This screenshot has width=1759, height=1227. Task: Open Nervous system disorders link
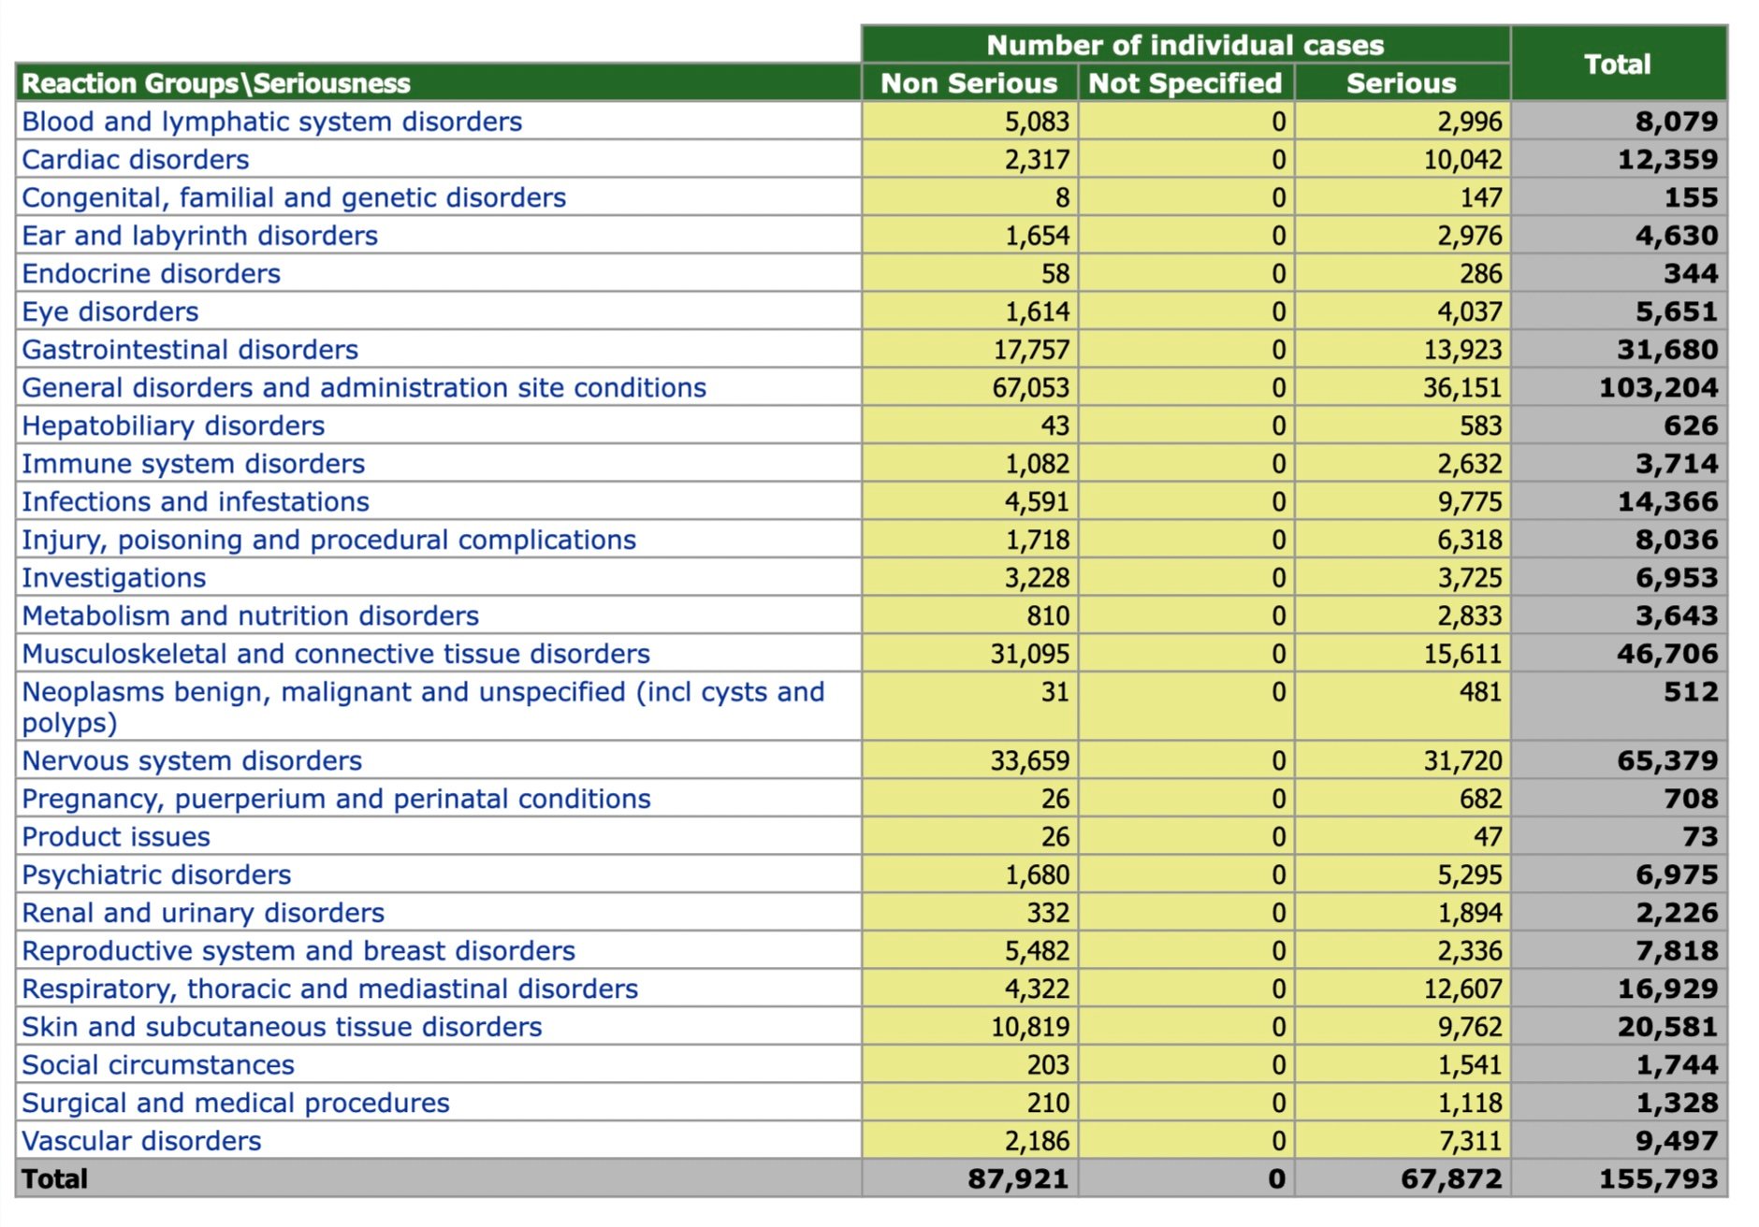pos(192,761)
